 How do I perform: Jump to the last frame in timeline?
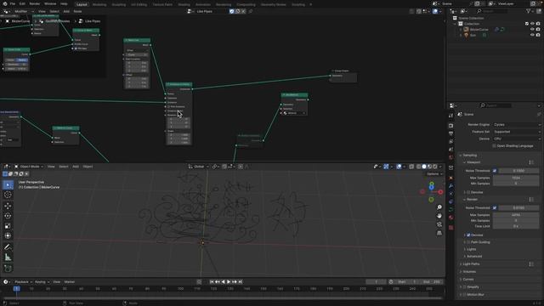[240, 281]
